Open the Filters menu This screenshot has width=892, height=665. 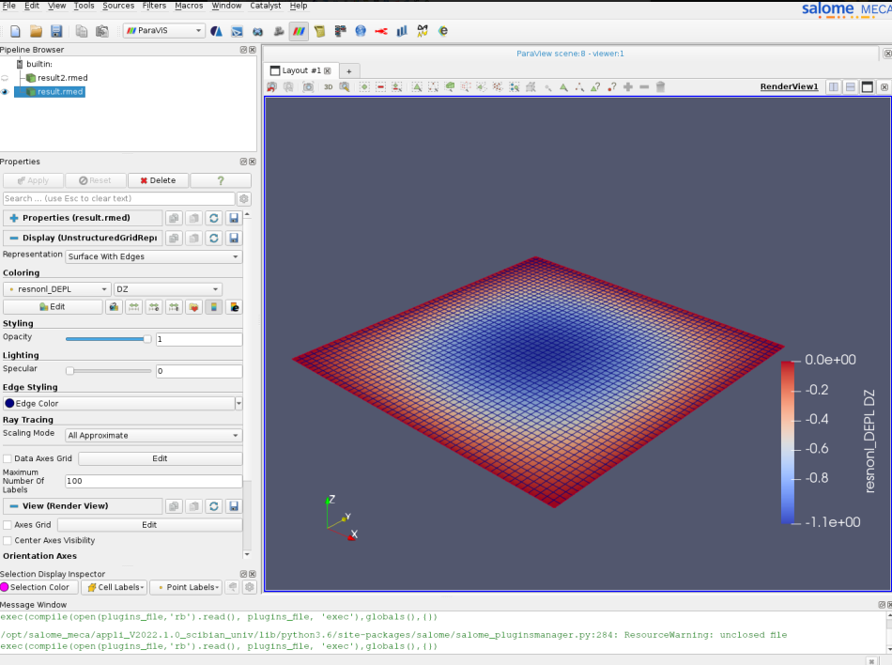[154, 6]
